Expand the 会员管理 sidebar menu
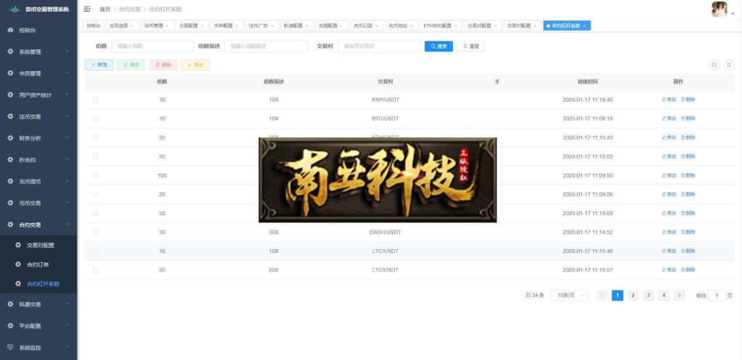 pos(38,73)
